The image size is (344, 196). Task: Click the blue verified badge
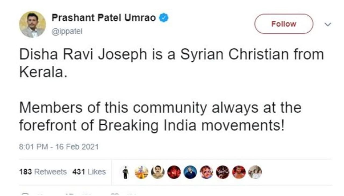coord(164,18)
